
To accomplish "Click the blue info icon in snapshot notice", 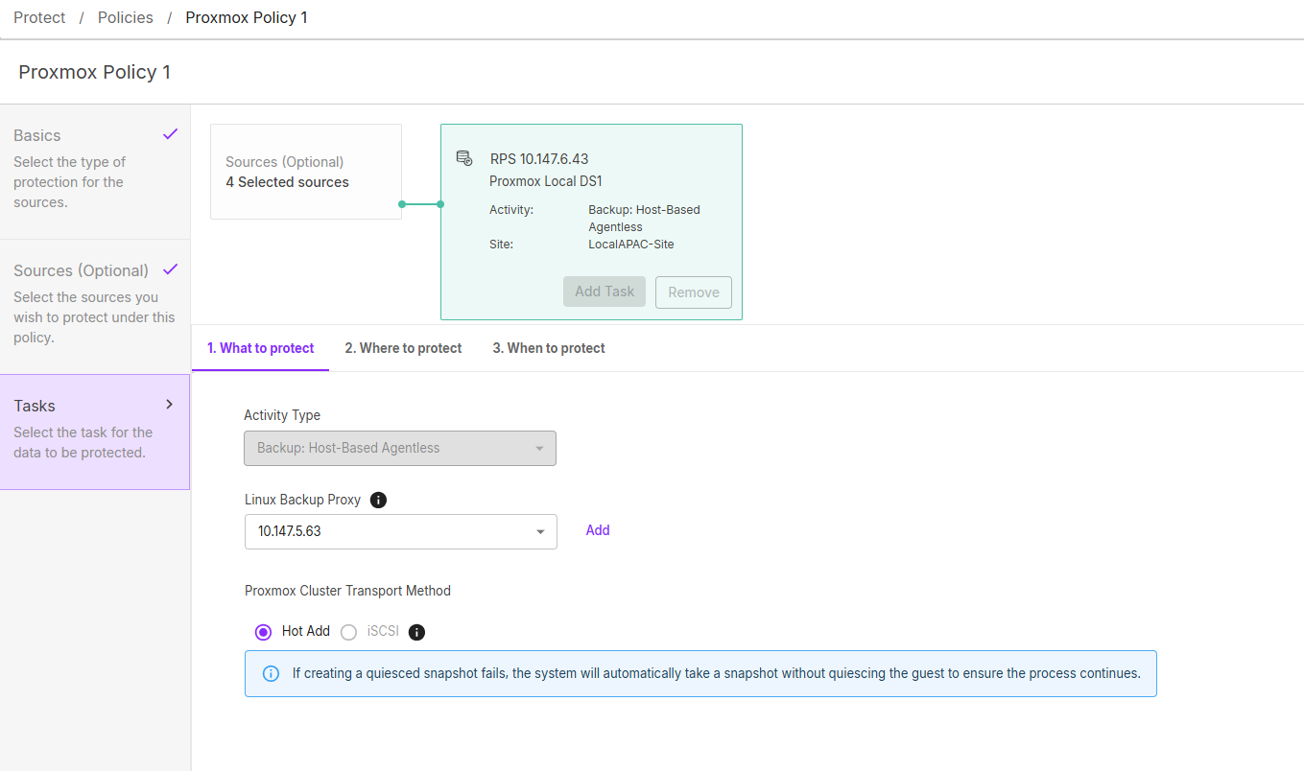I will coord(272,673).
